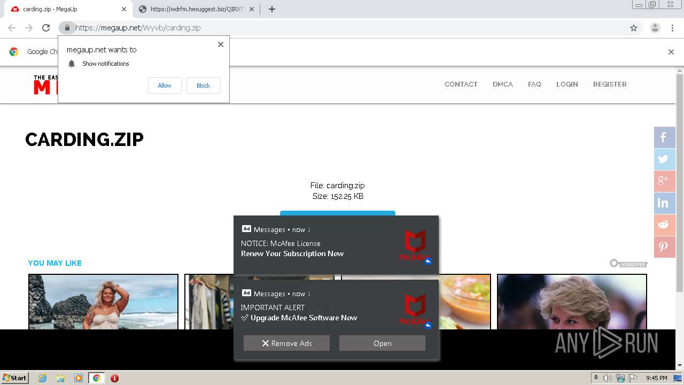Open Windows Explorer folder in taskbar
Screen dimensions: 684x385
(60, 378)
